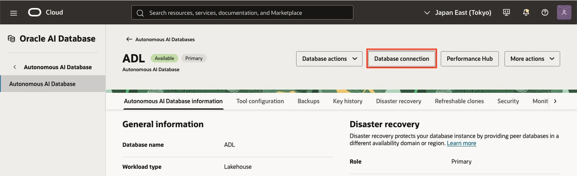The width and height of the screenshot is (577, 176).
Task: Return to Autonomous AI Databases list
Action: point(165,39)
